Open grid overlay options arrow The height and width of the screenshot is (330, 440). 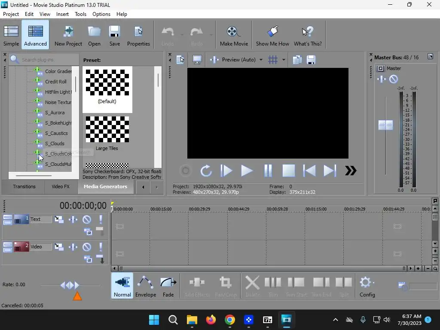click(284, 60)
